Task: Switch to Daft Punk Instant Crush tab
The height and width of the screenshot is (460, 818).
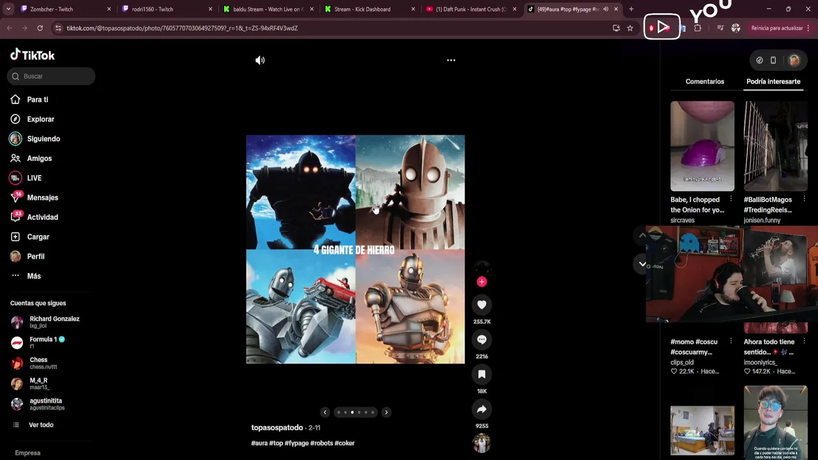Action: 471,9
